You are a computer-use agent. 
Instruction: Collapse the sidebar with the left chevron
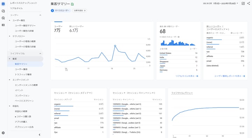(40, 135)
